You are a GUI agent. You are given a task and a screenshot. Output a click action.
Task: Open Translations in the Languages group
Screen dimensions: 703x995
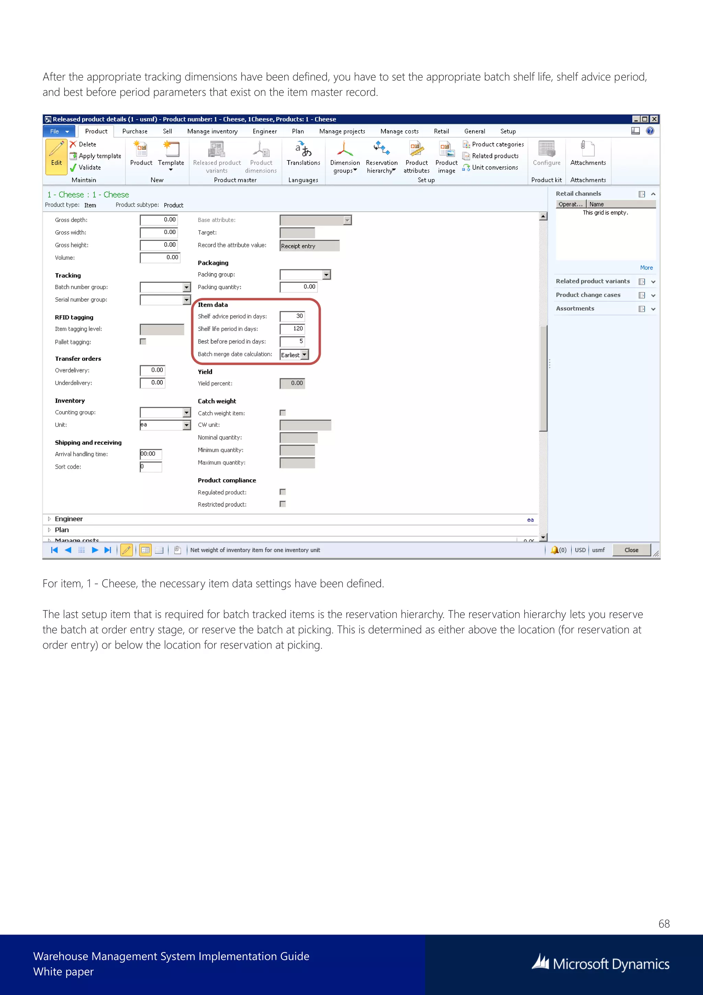pos(303,154)
